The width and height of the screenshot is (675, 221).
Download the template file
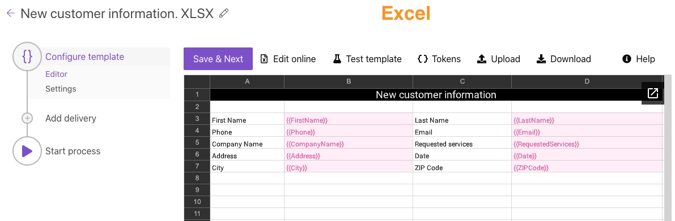pos(563,59)
